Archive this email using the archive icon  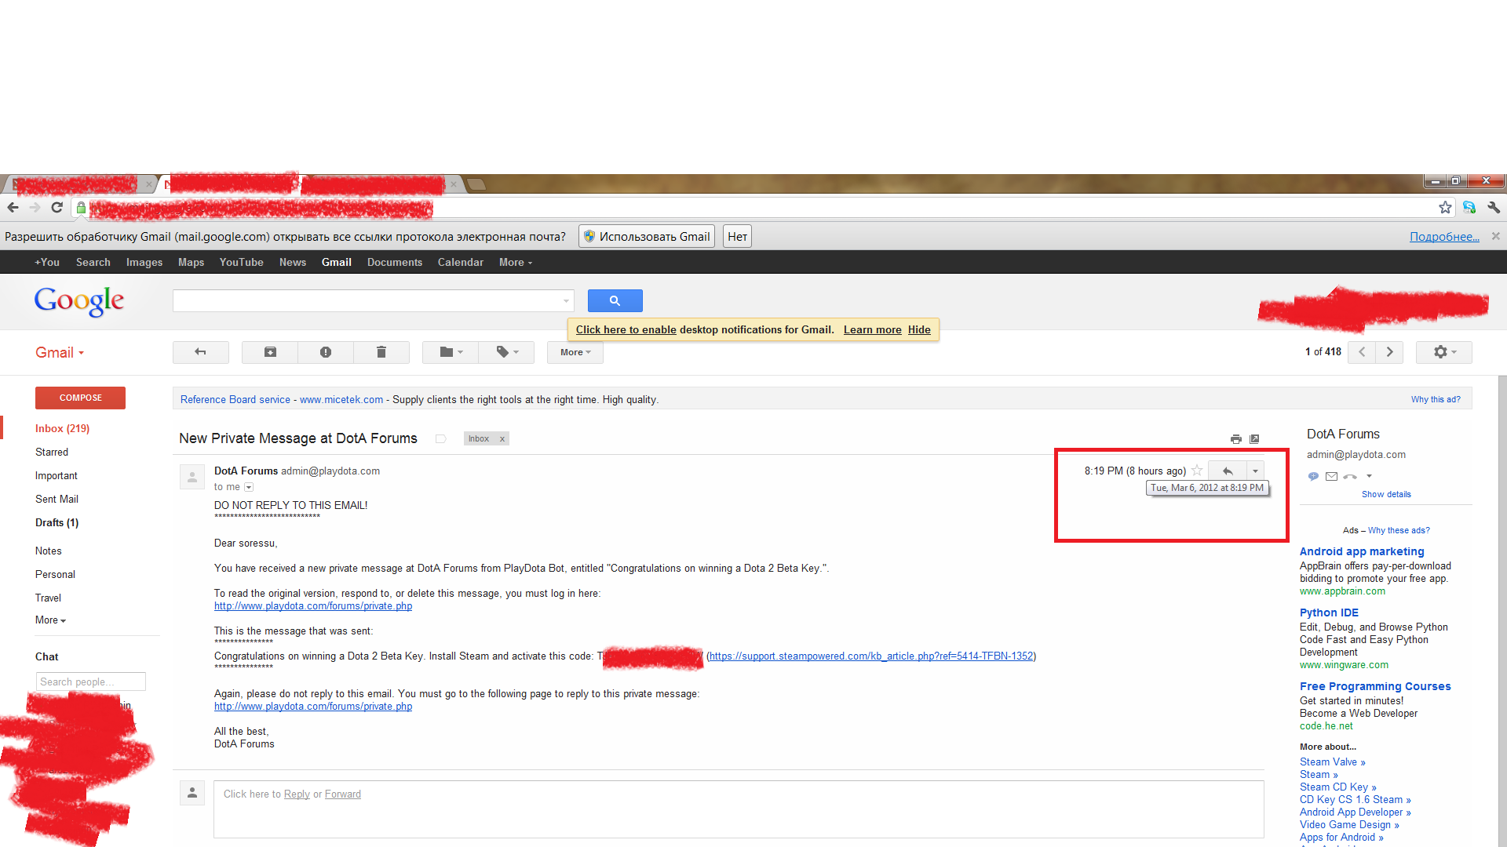270,352
